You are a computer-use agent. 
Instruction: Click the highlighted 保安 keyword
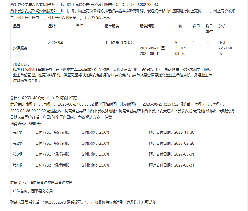(x=32, y=70)
